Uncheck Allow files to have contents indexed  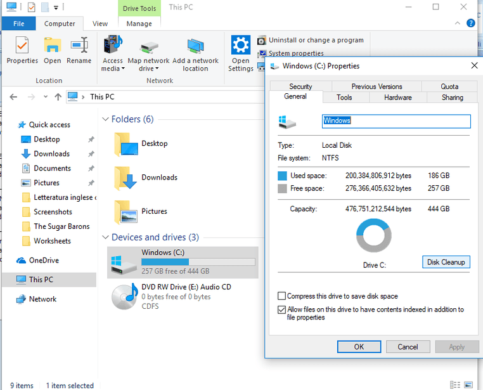[281, 309]
